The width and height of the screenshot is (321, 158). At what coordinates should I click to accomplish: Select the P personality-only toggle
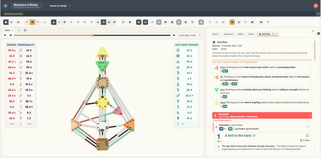[x=38, y=22]
